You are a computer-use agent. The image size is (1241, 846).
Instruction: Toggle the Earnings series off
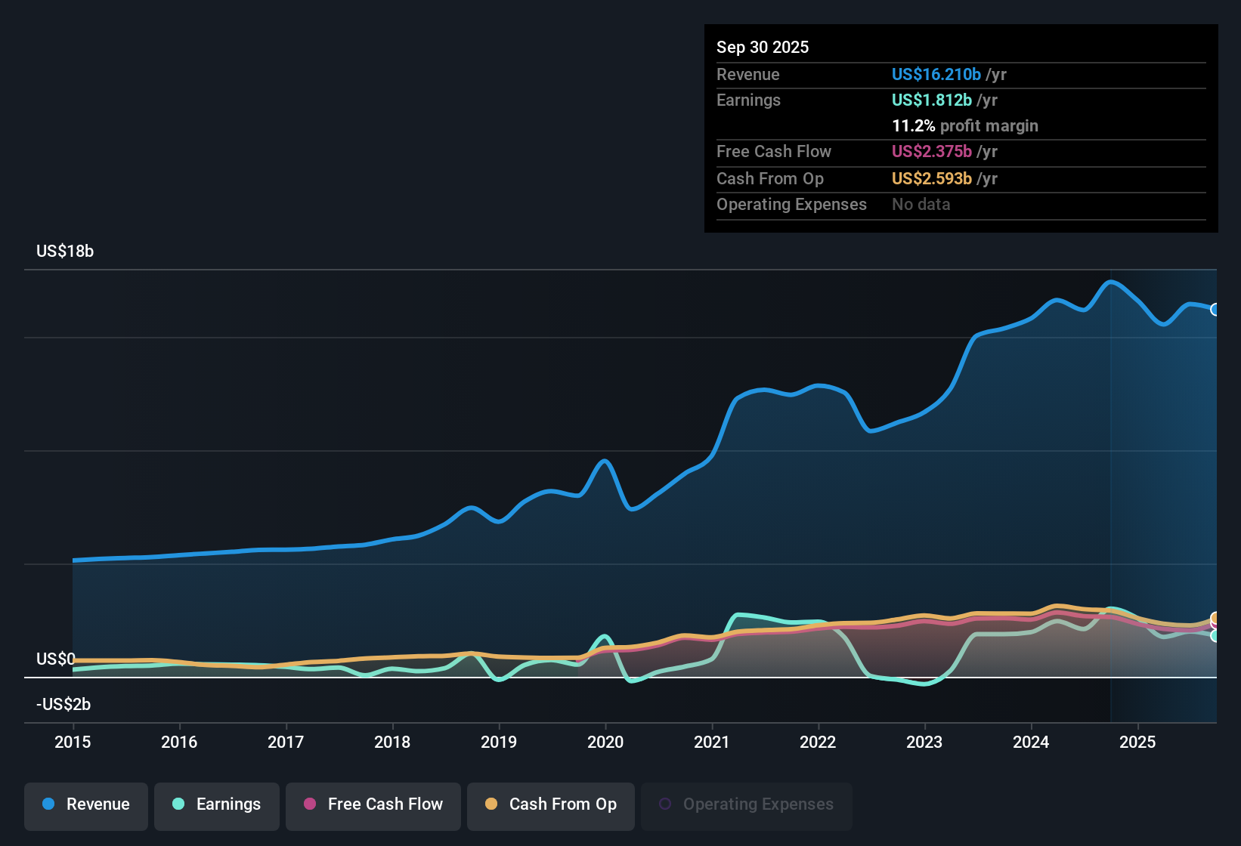pyautogui.click(x=216, y=805)
